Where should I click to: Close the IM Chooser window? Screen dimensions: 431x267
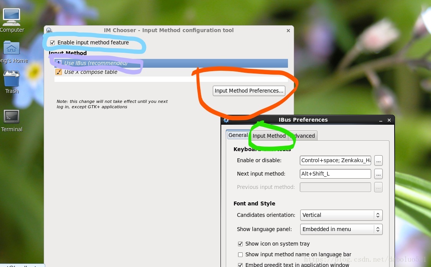288,31
